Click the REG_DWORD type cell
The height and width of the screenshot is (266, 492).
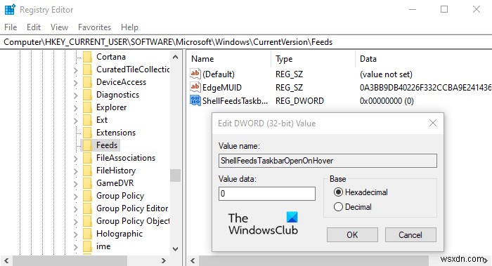(x=299, y=101)
